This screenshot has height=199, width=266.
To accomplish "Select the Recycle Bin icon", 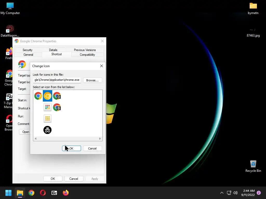I will coord(253,166).
